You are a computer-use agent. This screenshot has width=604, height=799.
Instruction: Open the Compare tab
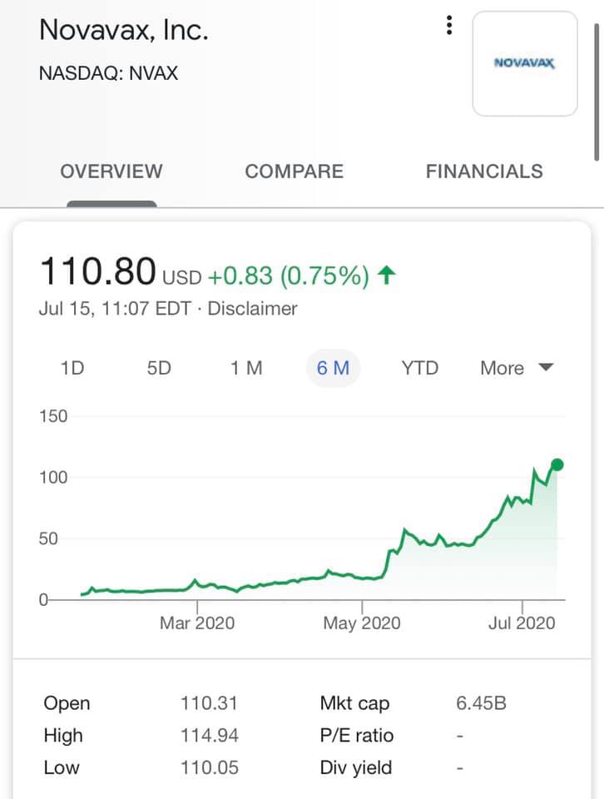(x=295, y=171)
